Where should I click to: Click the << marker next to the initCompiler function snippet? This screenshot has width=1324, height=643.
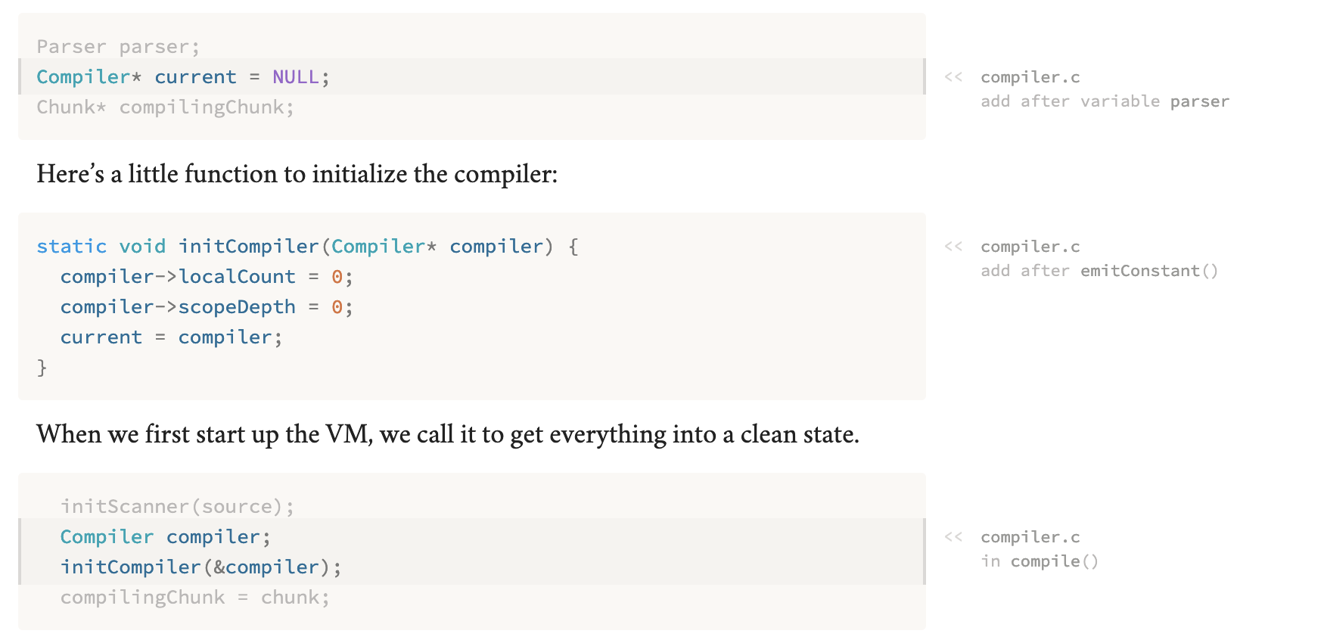tap(953, 247)
